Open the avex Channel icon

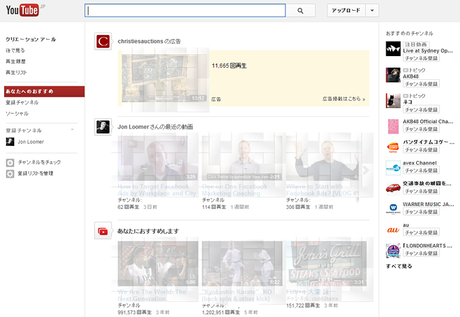pos(393,168)
